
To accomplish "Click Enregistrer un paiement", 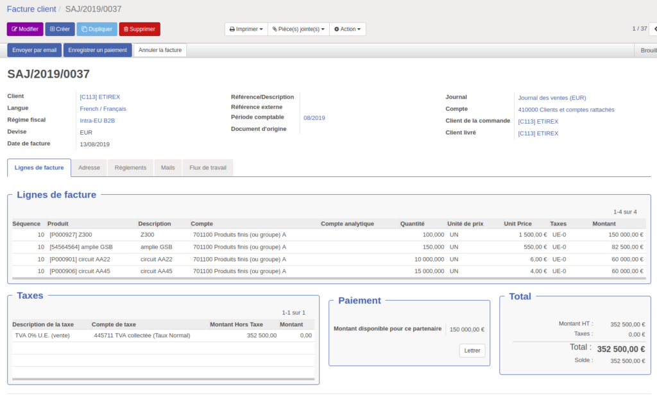I will pyautogui.click(x=98, y=50).
